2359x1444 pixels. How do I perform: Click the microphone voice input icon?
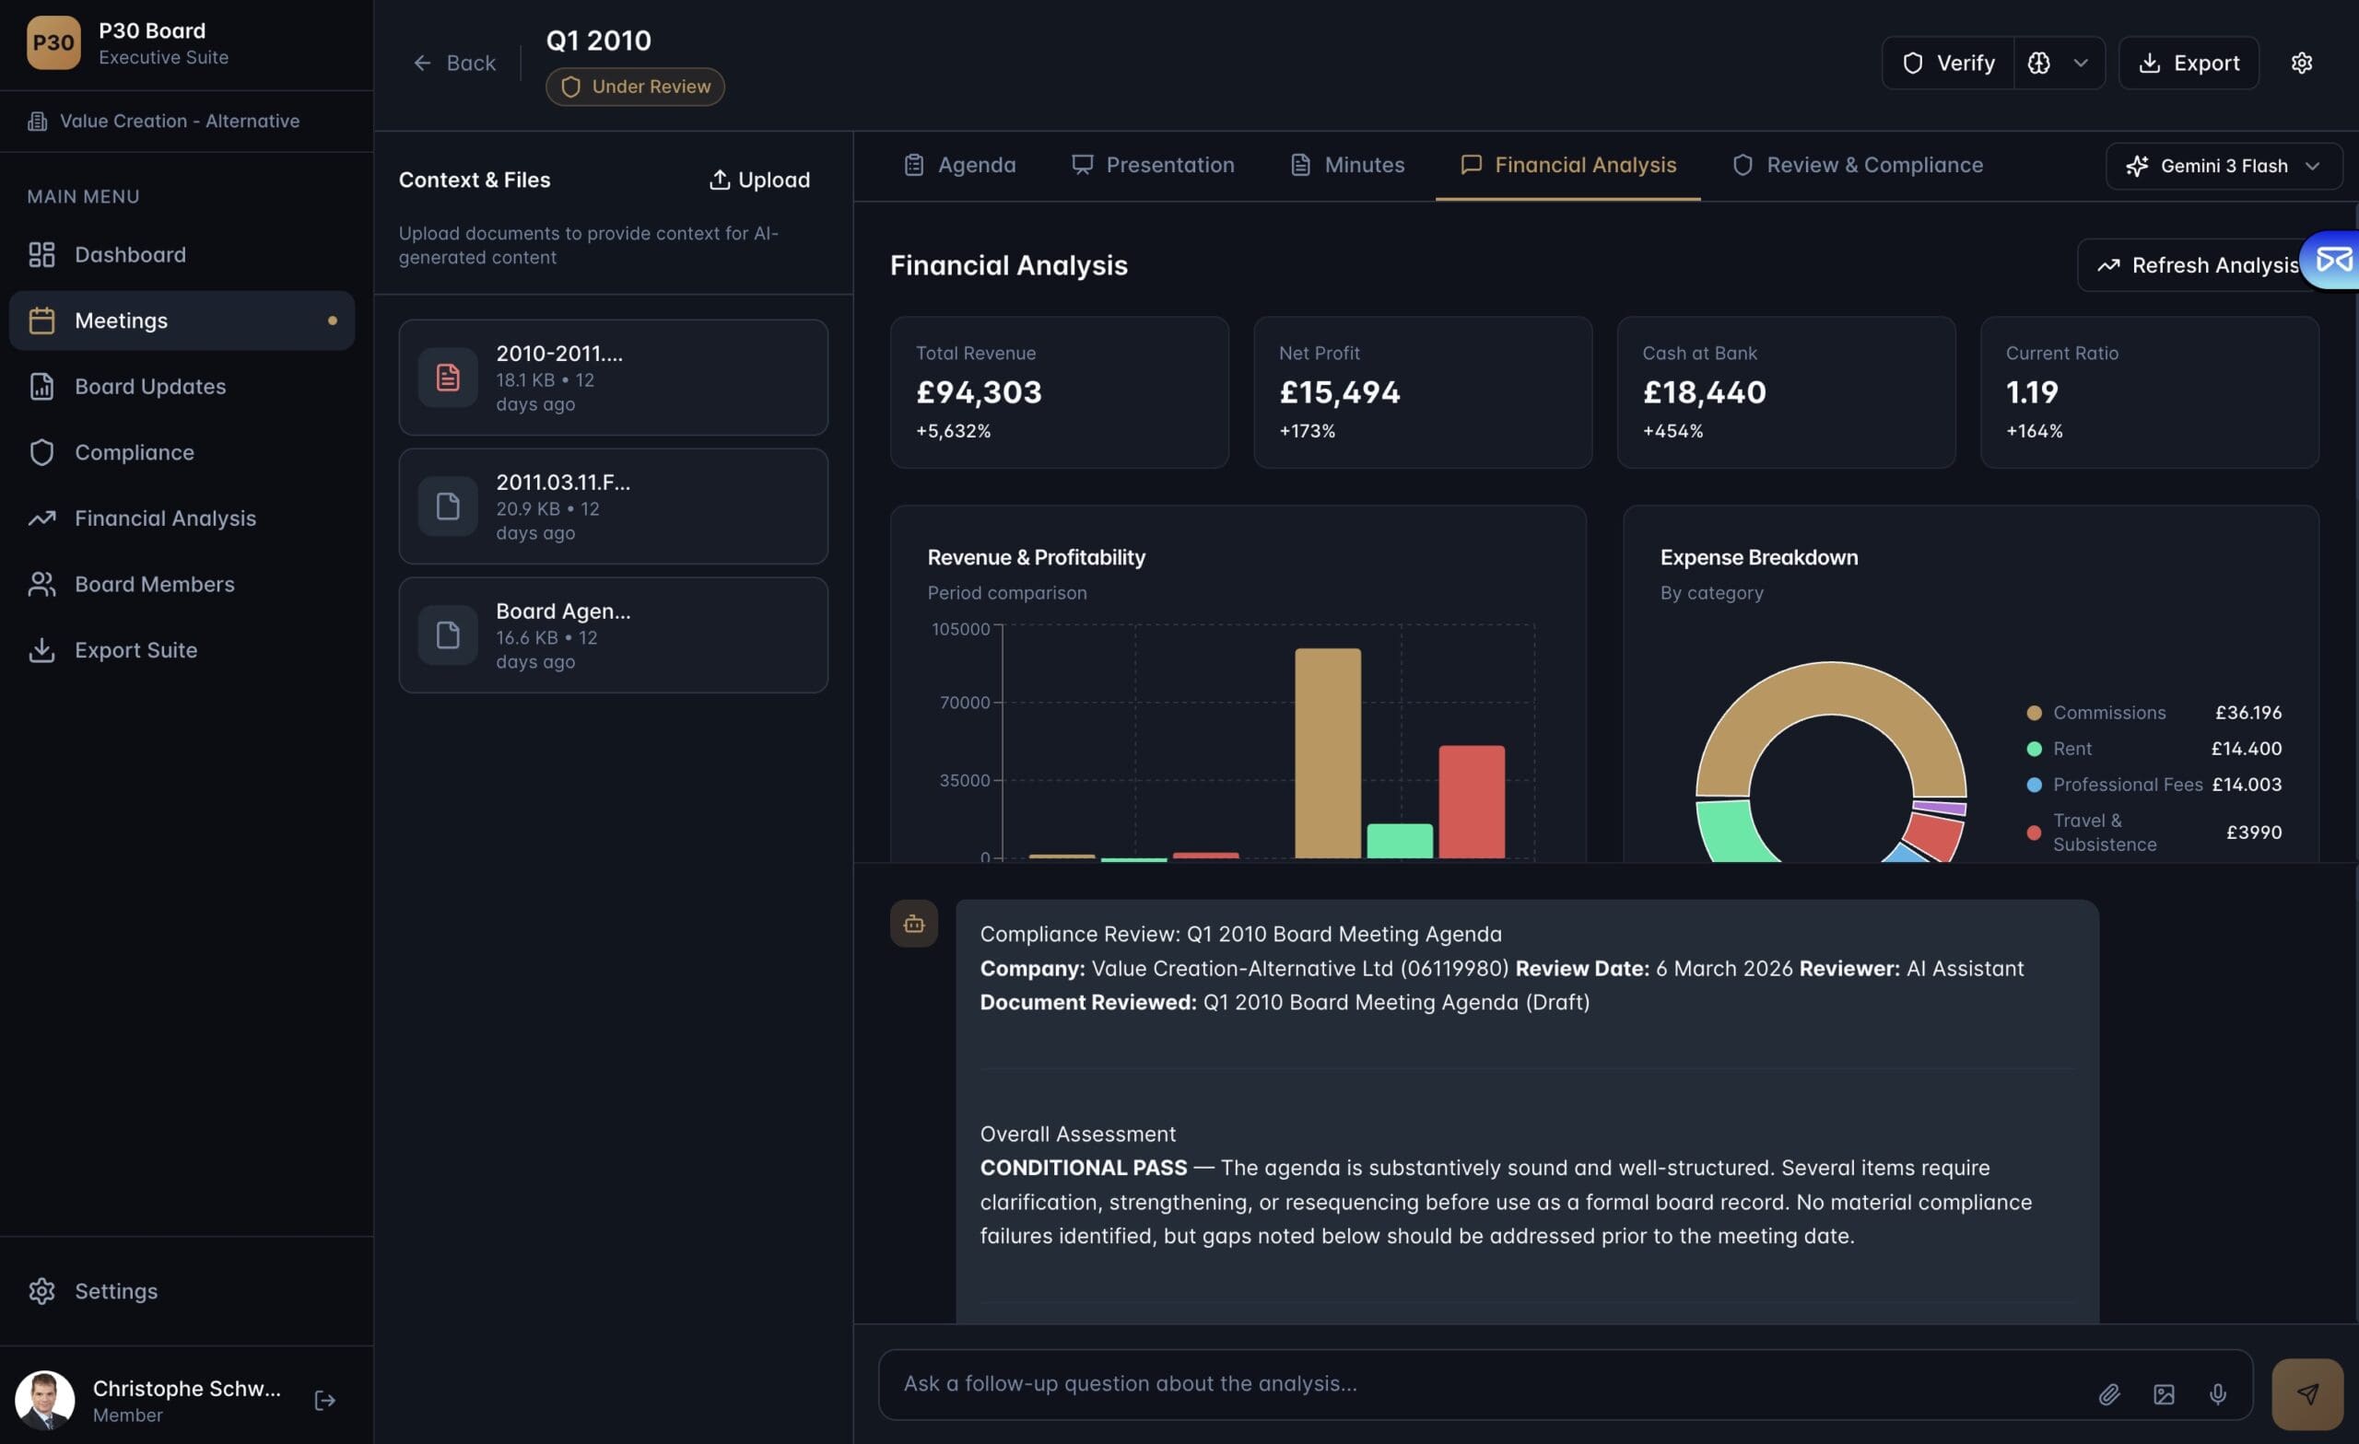click(2217, 1394)
